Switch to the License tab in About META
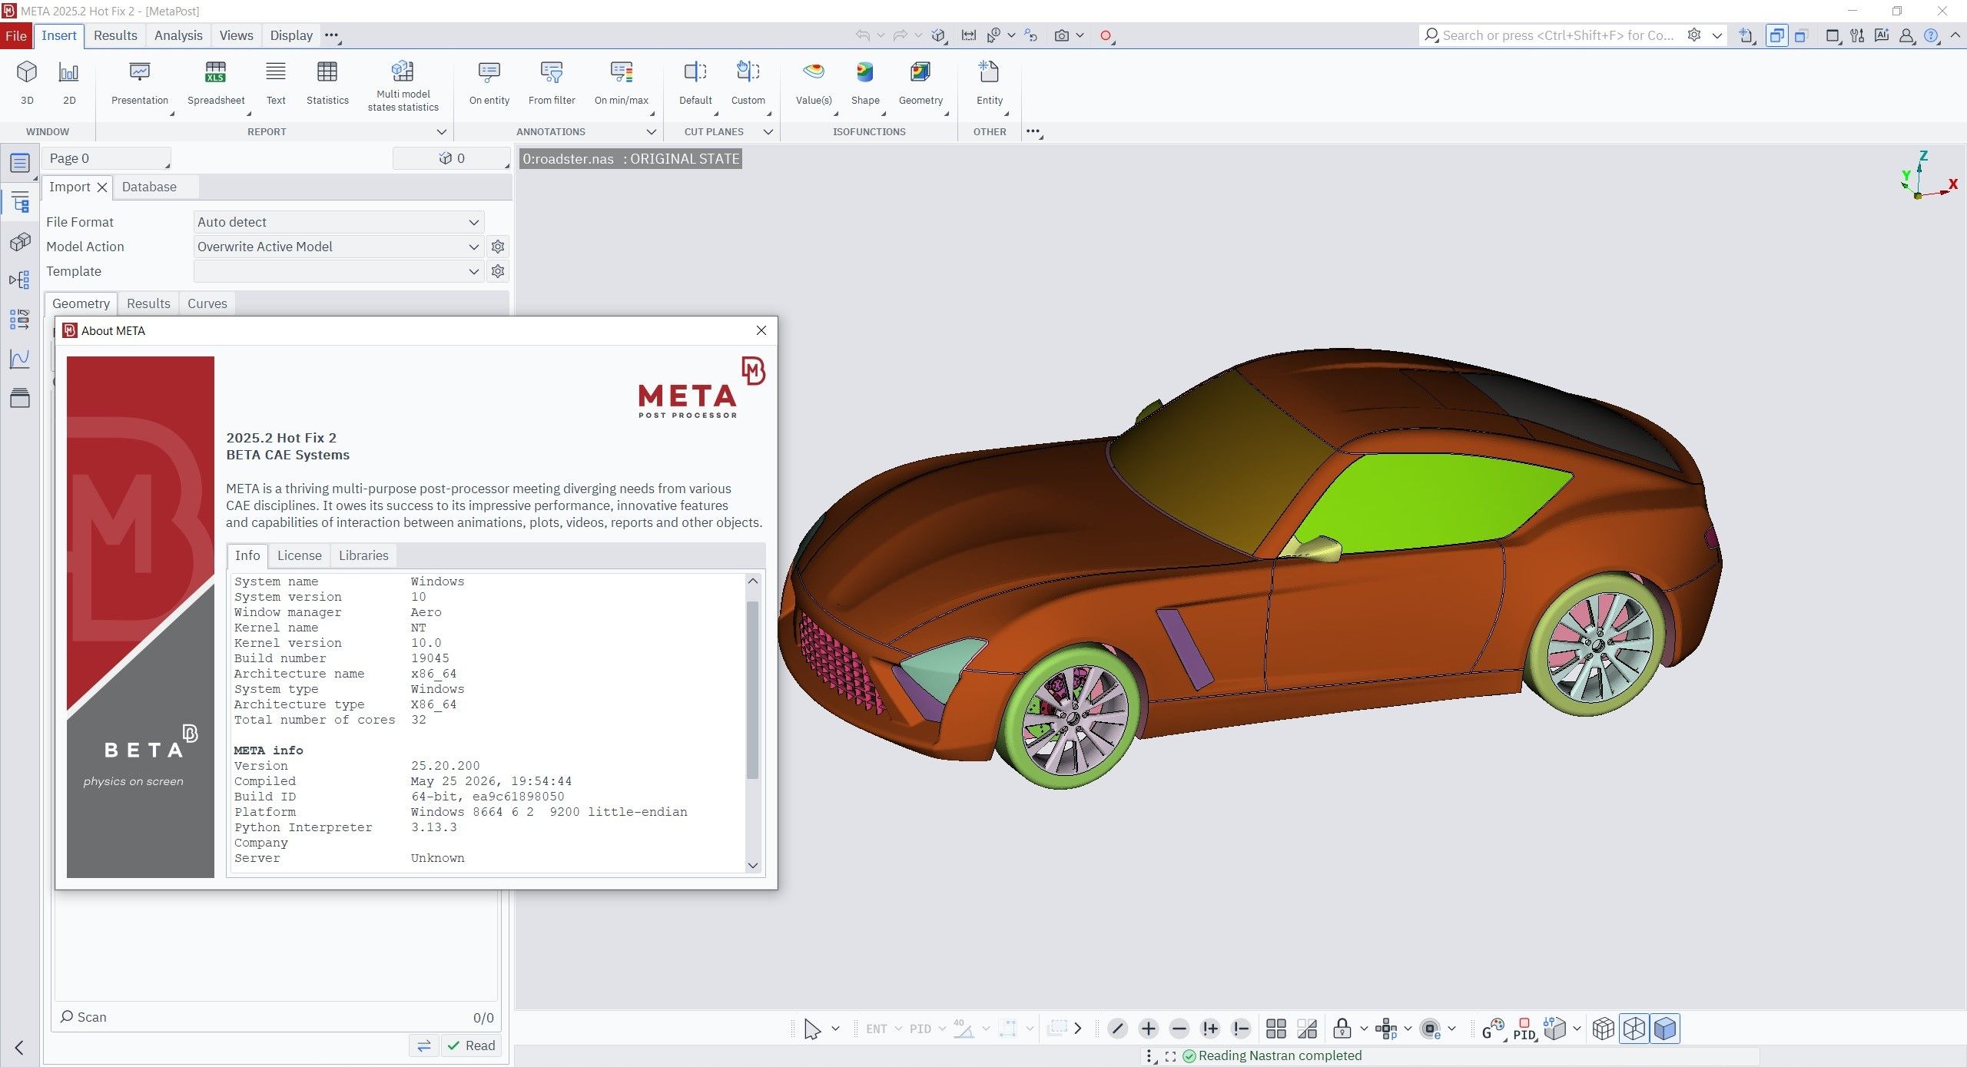Image resolution: width=1967 pixels, height=1067 pixels. point(300,555)
